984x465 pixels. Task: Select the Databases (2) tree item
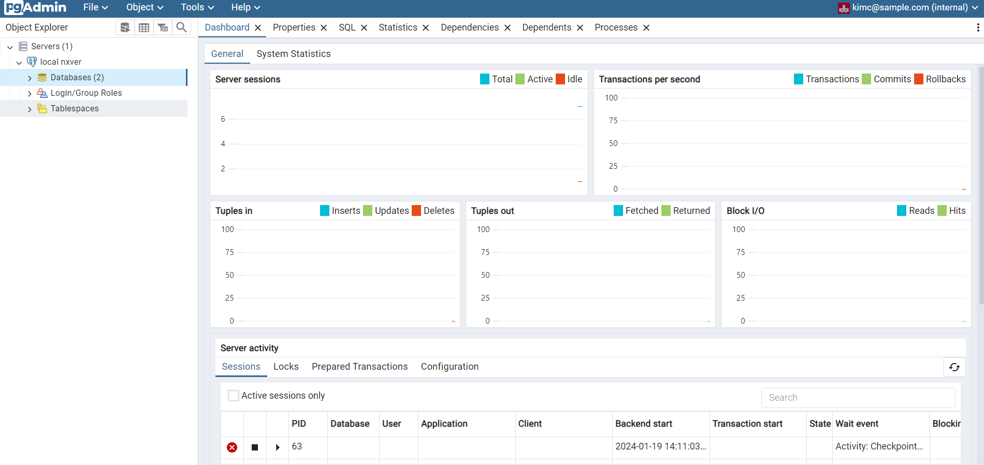(x=93, y=78)
